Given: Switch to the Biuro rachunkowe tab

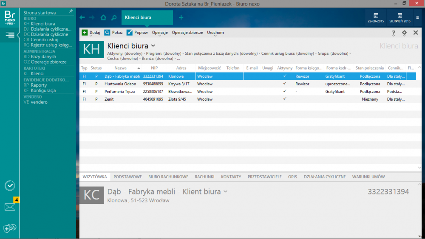Looking at the screenshot, I should [x=168, y=177].
